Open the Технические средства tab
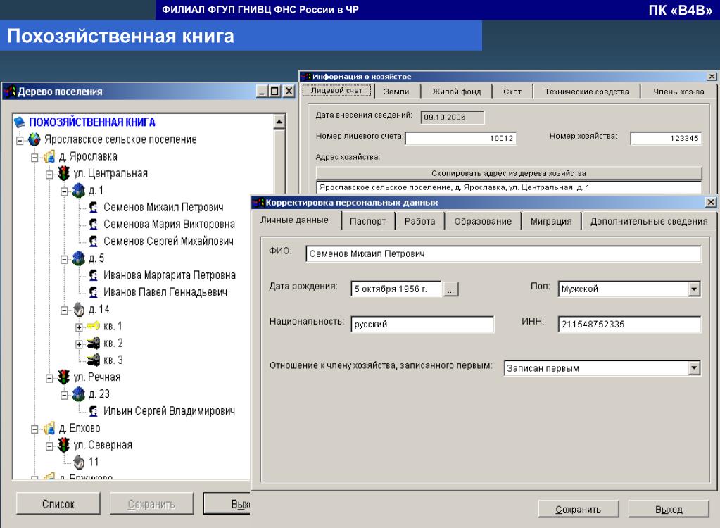This screenshot has height=528, width=720. coord(586,92)
